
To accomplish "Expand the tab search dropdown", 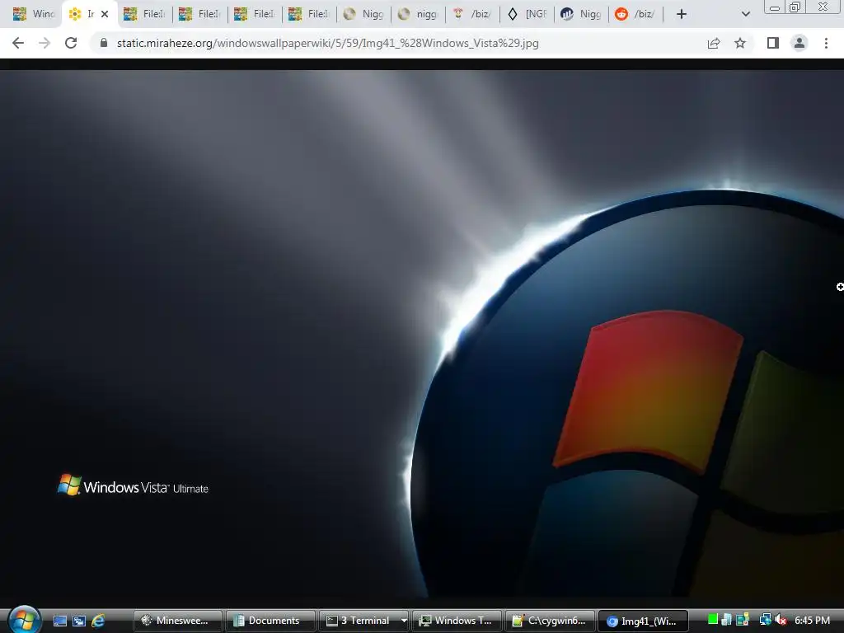I will pyautogui.click(x=745, y=14).
